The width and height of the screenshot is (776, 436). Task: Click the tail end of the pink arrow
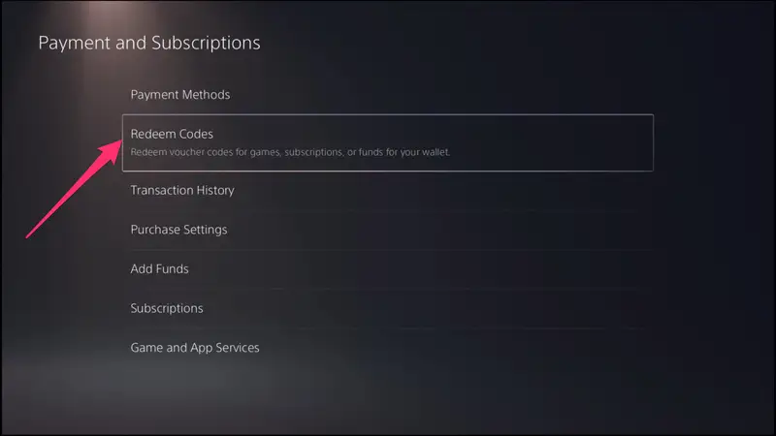click(30, 234)
